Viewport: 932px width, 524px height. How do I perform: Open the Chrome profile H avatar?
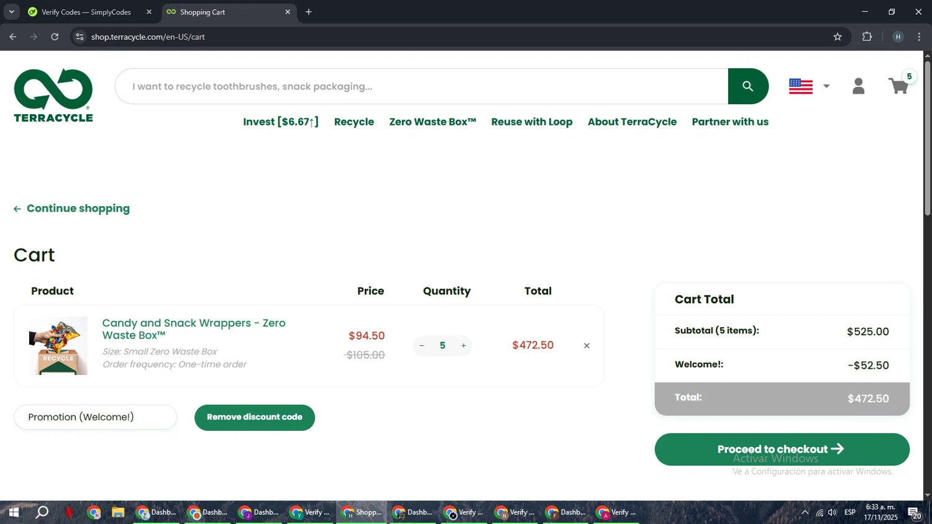[898, 37]
